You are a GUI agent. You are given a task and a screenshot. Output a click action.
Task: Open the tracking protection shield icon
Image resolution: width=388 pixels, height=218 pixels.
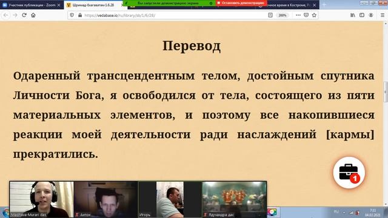click(72, 15)
